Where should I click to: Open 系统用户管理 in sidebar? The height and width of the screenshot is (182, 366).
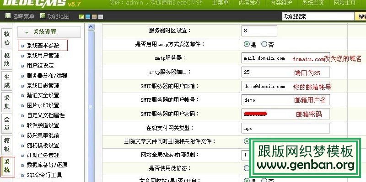point(43,56)
